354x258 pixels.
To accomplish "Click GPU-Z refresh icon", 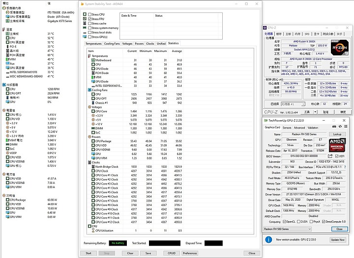I will (340, 127).
